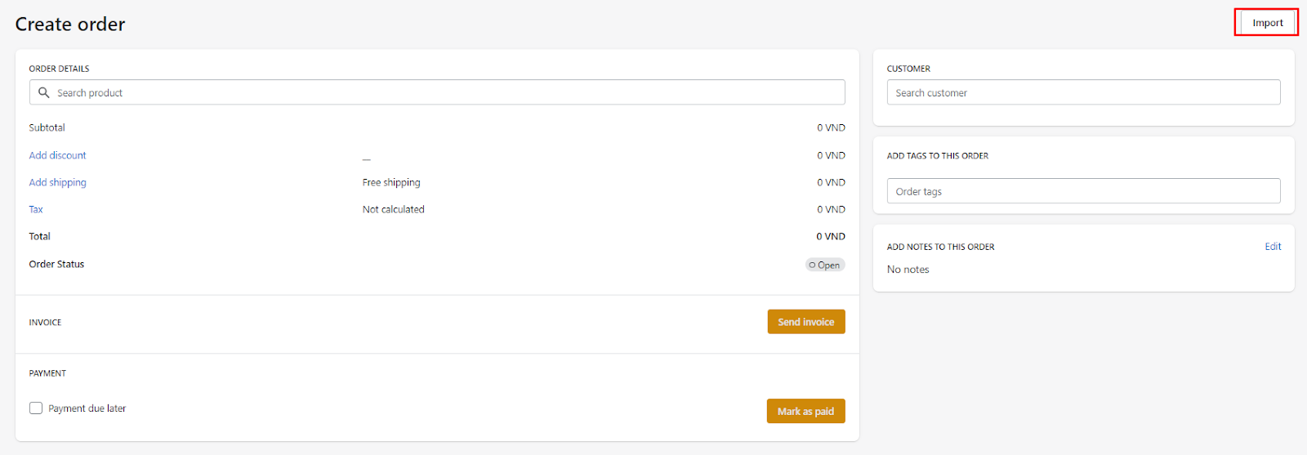Click the Tax link

[36, 209]
